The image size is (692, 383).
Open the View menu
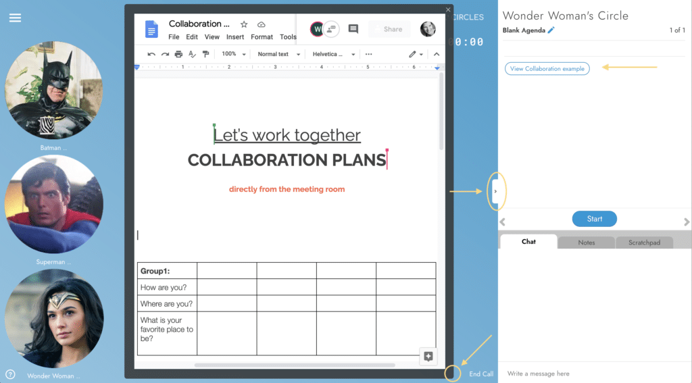(x=212, y=37)
